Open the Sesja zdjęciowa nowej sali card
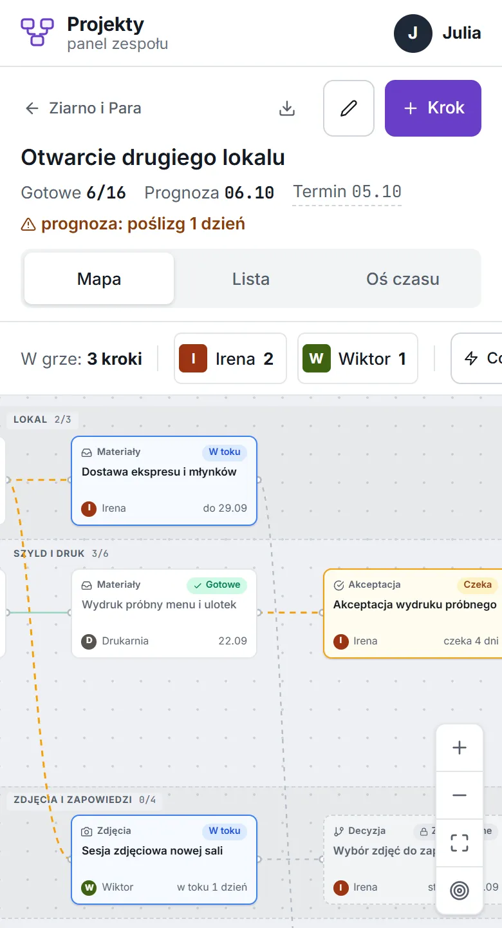502x928 pixels. point(164,860)
